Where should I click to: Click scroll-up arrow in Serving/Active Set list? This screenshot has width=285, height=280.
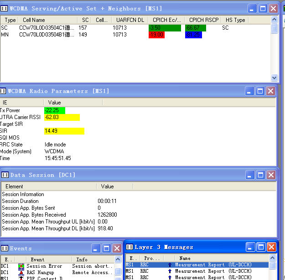click(274, 19)
